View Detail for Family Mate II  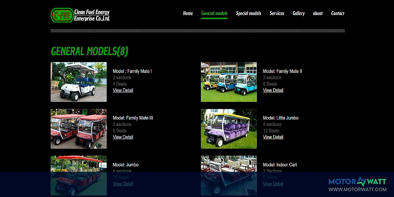(x=273, y=90)
